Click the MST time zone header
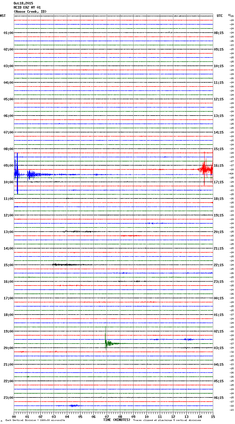Viewport: 235px width, 424px height. (x=3, y=16)
